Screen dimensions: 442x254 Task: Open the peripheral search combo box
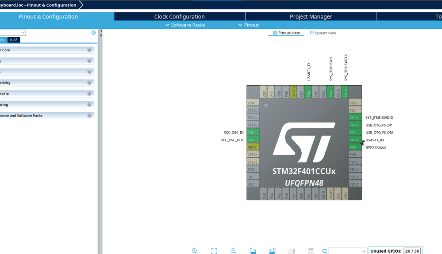13,33
